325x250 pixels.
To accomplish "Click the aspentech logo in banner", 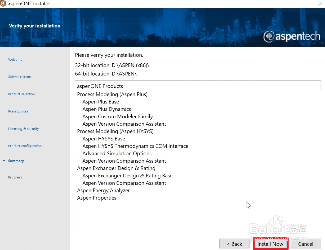I will (292, 37).
